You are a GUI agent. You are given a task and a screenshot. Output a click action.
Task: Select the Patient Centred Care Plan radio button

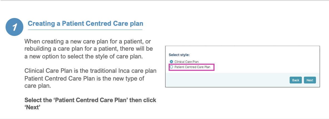(x=171, y=67)
